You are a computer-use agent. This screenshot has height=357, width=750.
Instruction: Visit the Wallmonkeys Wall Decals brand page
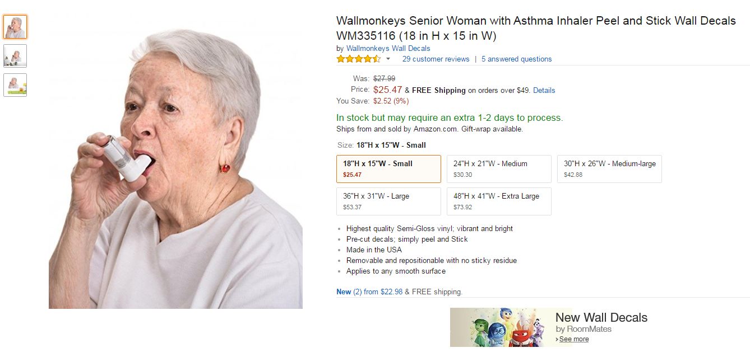(388, 48)
